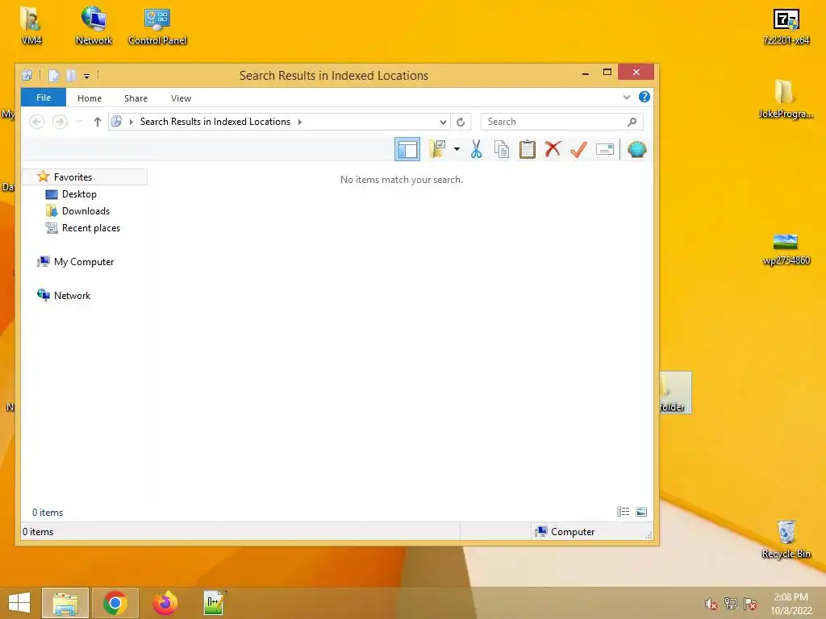Click the orange checkmark Properties icon

tap(578, 149)
